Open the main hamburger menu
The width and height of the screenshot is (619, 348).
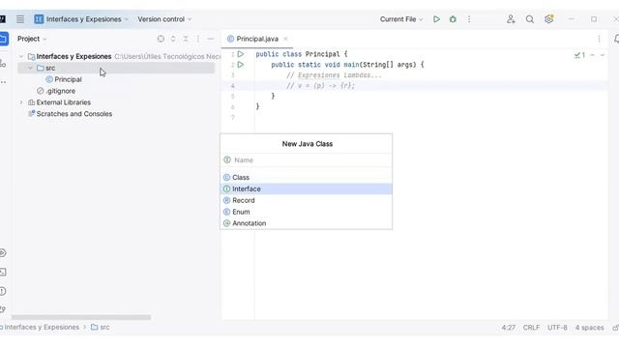coord(20,19)
